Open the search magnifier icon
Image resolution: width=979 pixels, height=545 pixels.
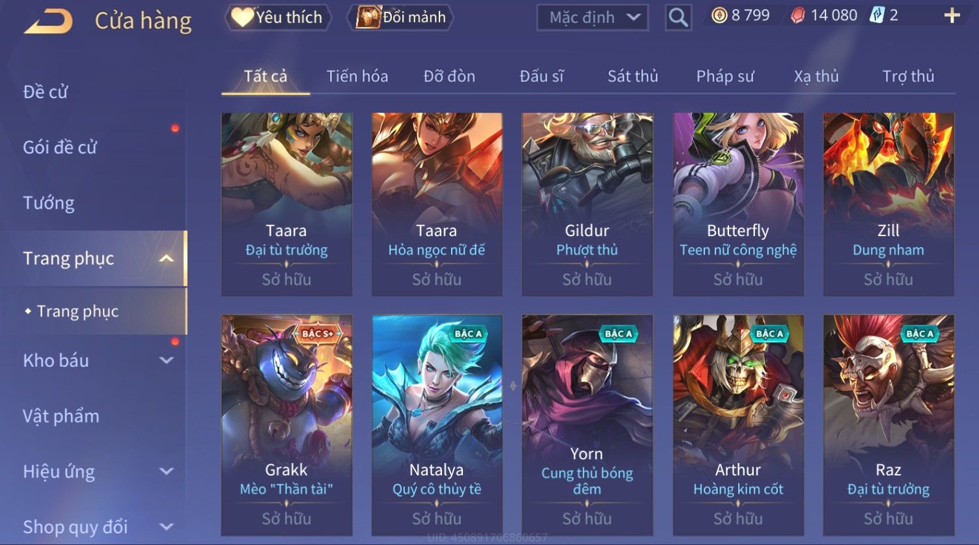click(678, 18)
